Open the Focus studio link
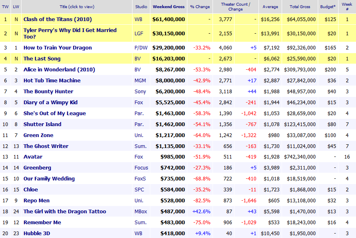The height and width of the screenshot is (238, 356). click(141, 168)
